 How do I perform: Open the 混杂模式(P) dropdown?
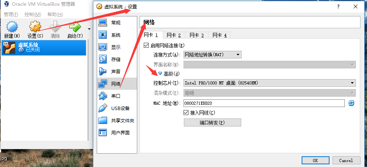click(270, 93)
